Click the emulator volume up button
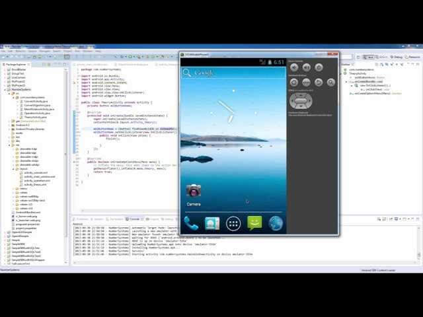423x317 pixels. [306, 67]
